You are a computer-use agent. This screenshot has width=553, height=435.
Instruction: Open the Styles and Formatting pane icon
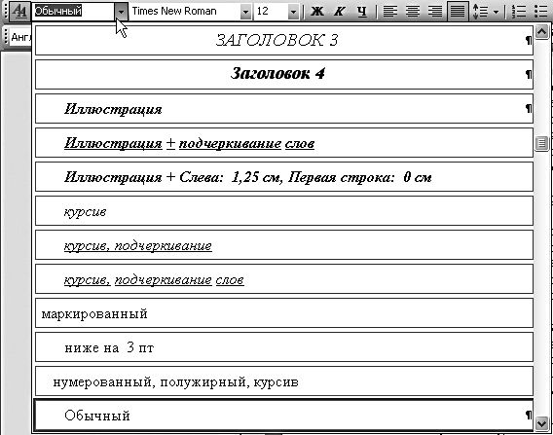[x=18, y=12]
